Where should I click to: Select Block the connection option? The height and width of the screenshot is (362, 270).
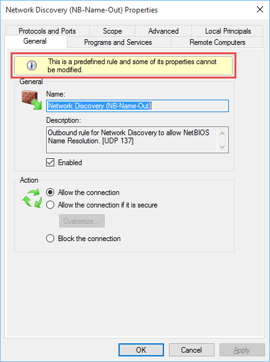[50, 238]
